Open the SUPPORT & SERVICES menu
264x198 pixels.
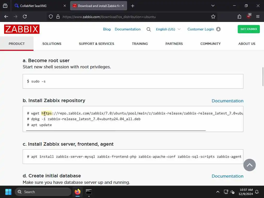(x=96, y=44)
